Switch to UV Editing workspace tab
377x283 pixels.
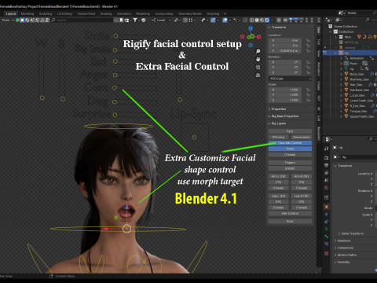pyautogui.click(x=64, y=13)
